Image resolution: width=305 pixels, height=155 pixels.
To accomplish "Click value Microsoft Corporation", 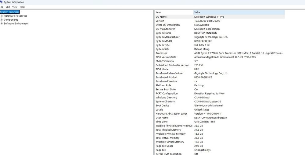I will point(207,29).
